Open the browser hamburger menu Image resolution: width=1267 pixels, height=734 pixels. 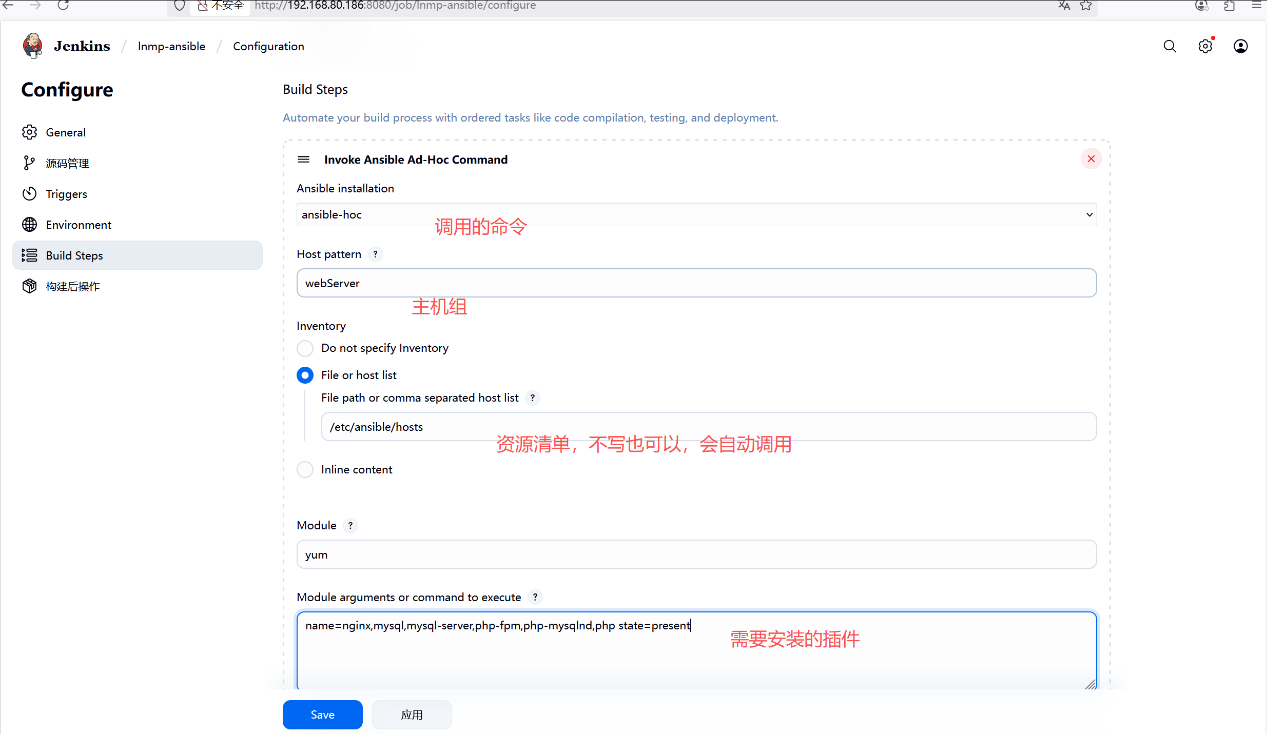tap(1256, 6)
